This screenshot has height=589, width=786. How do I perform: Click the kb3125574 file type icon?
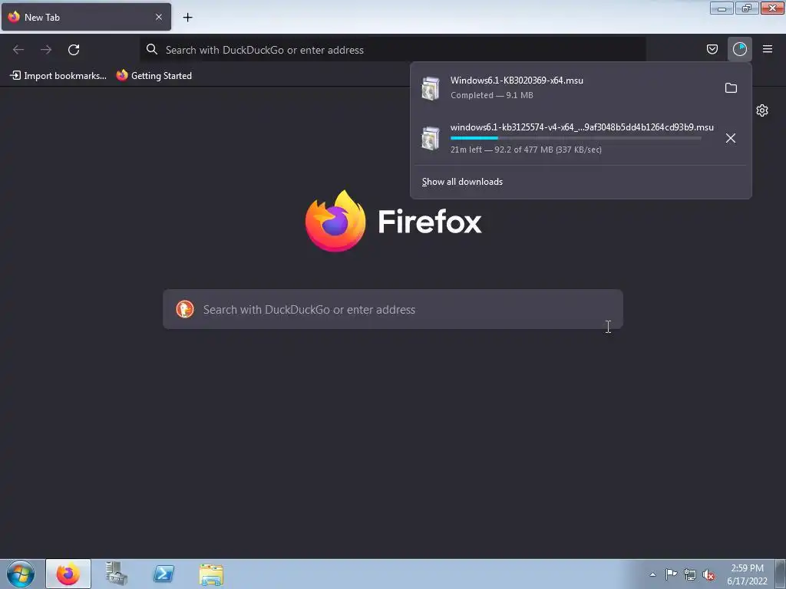(x=430, y=138)
